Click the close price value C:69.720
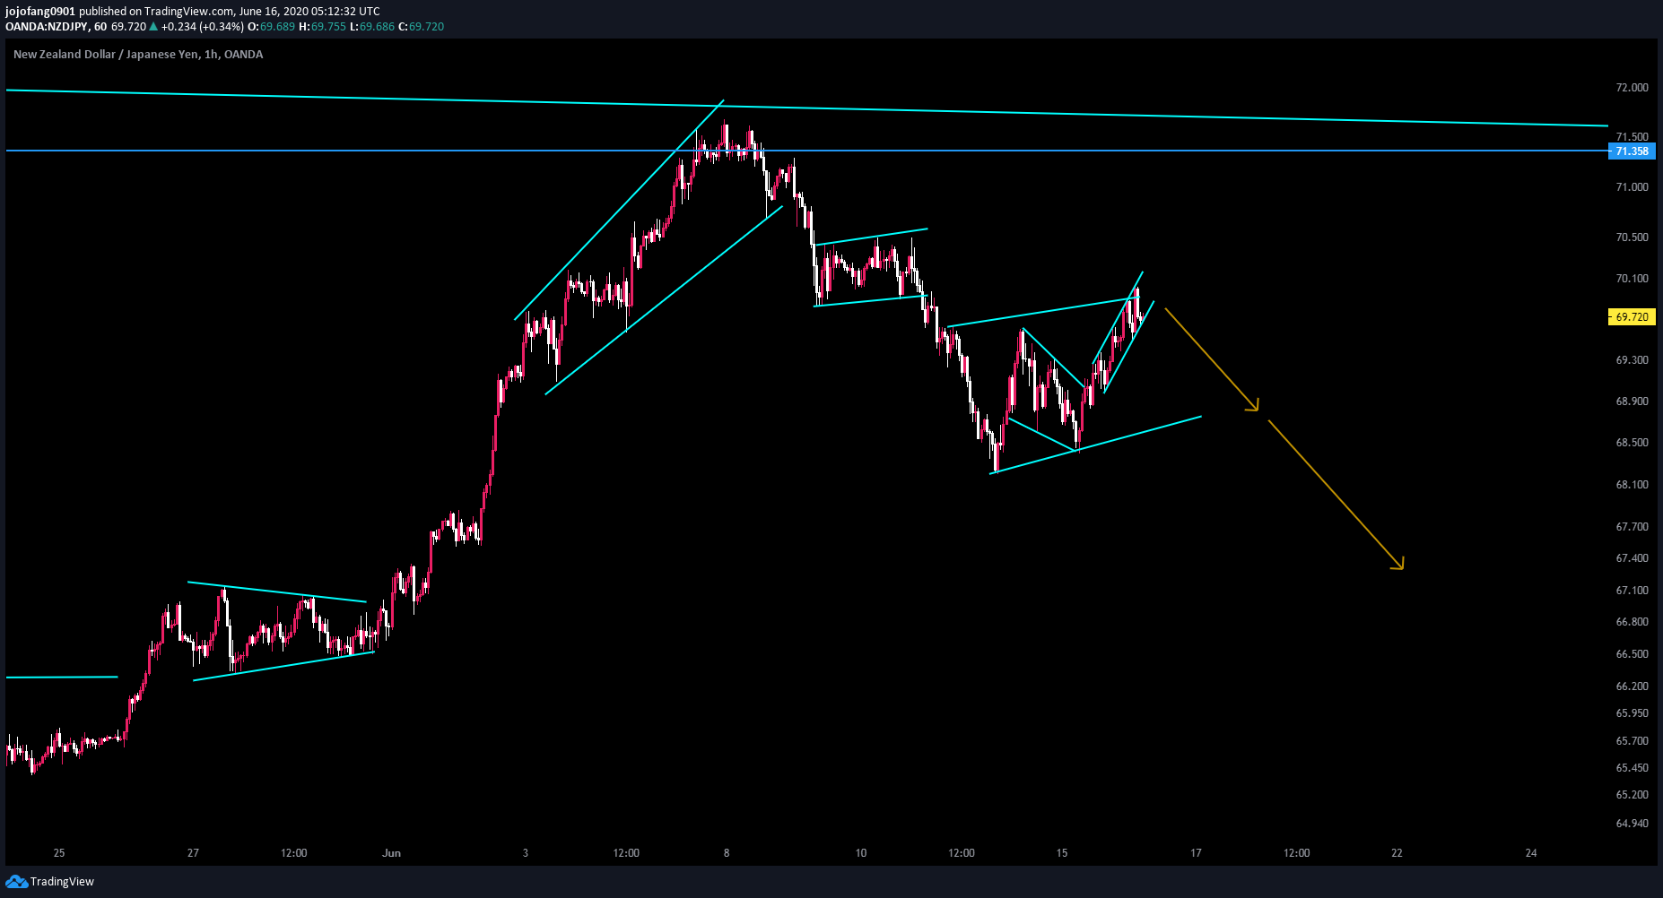The height and width of the screenshot is (898, 1663). [421, 27]
